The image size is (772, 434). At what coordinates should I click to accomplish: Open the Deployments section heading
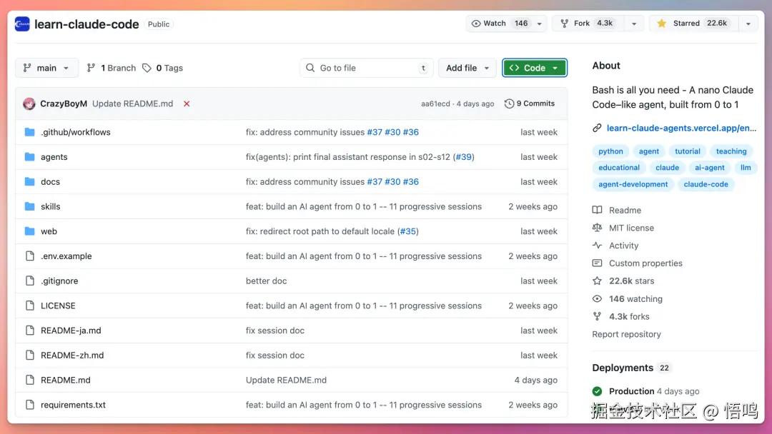[x=623, y=368]
